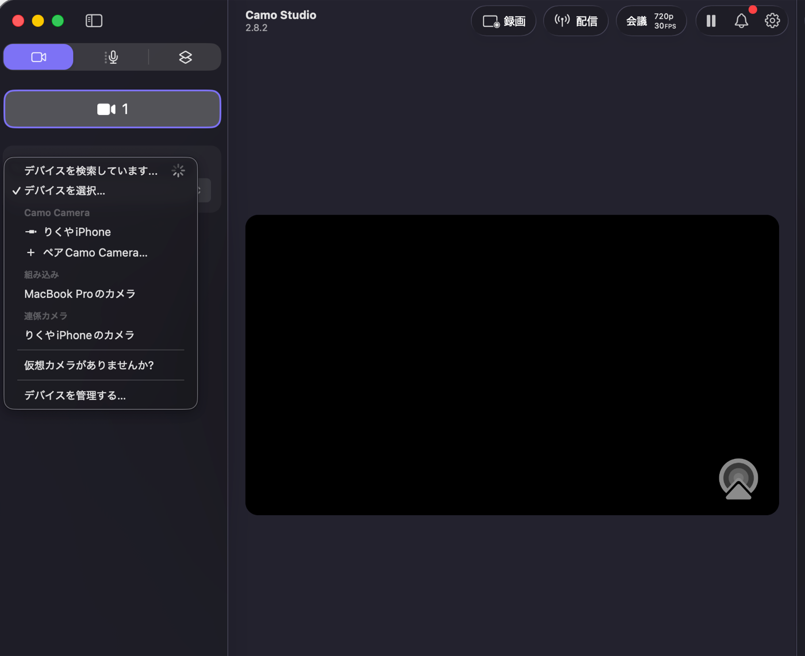Select りくや iPhone のカメラ continuity camera
Screen dimensions: 805x656
[101, 336]
